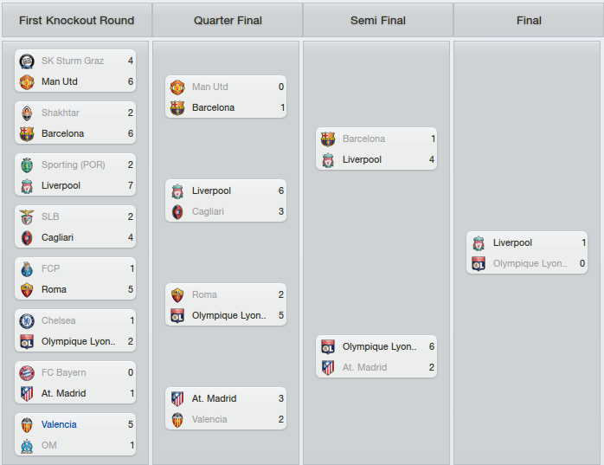Screen dimensions: 604x465
Task: Click Liverpool crest in the Final match
Action: tap(479, 243)
